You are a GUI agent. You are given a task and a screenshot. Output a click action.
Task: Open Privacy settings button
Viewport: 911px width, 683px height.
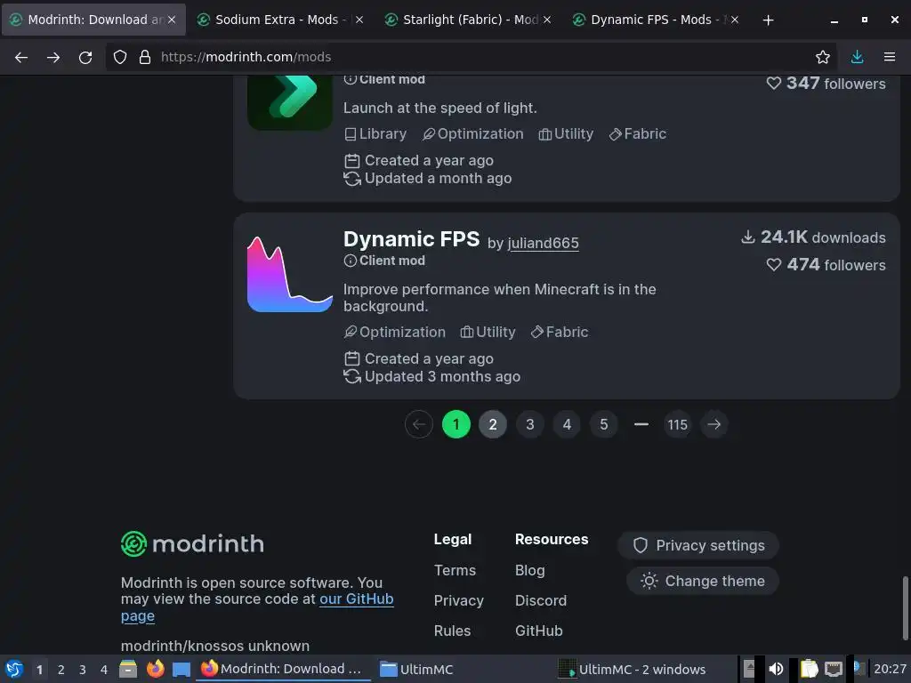click(698, 545)
